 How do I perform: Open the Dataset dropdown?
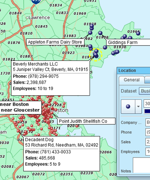(x=144, y=91)
